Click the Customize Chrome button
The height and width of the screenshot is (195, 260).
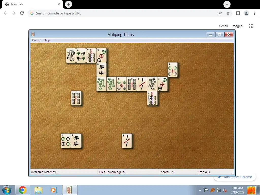[x=235, y=177]
